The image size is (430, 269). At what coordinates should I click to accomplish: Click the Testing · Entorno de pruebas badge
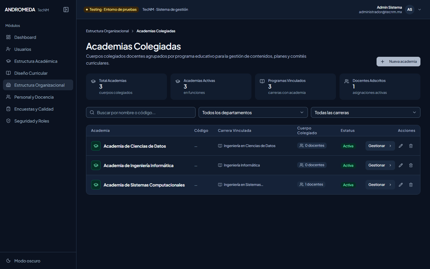[x=111, y=10]
